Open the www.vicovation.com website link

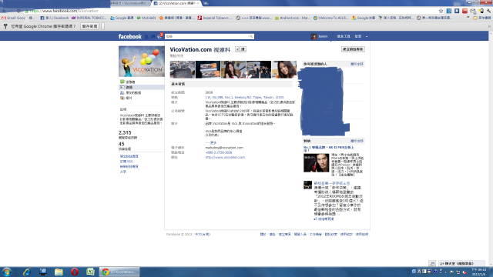tap(225, 157)
